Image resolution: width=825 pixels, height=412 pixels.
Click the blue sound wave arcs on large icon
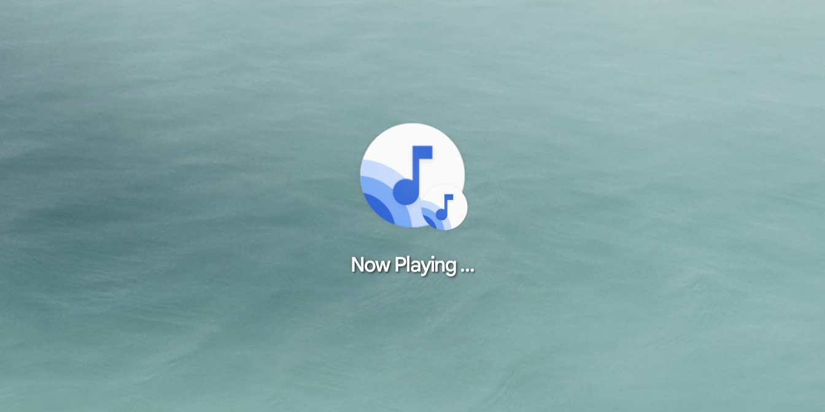coord(376,195)
